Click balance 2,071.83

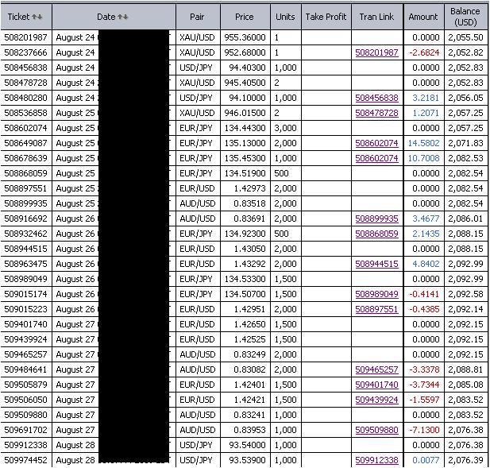coord(465,143)
